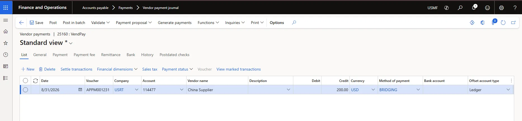Switch to the Postdated checks tab
The width and height of the screenshot is (522, 121).
coord(174,55)
